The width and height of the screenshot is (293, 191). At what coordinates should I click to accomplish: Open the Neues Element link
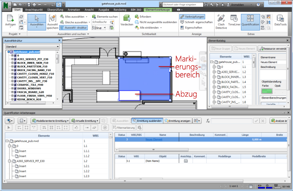(x=154, y=139)
